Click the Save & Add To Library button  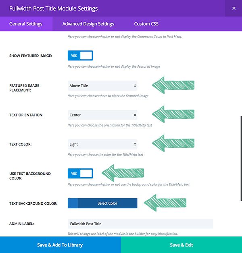(x=60, y=245)
